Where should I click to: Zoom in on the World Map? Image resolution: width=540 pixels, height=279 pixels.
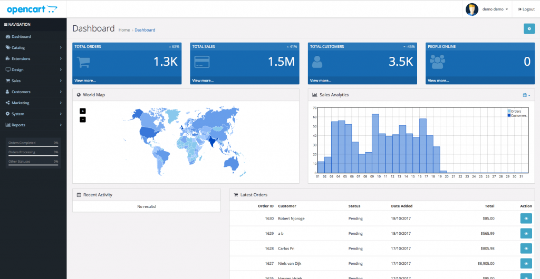(82, 111)
